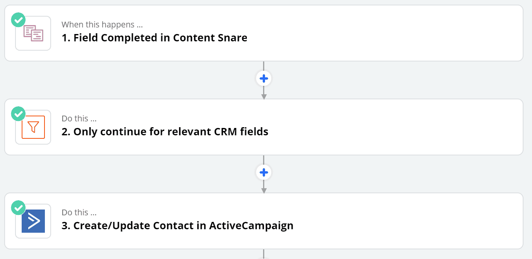Image resolution: width=532 pixels, height=259 pixels.
Task: Click the Content Snare app icon
Action: pos(33,33)
